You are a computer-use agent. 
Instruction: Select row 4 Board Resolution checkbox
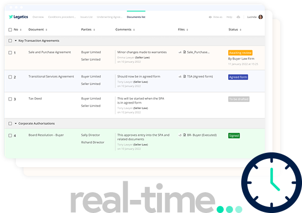coord(10,135)
